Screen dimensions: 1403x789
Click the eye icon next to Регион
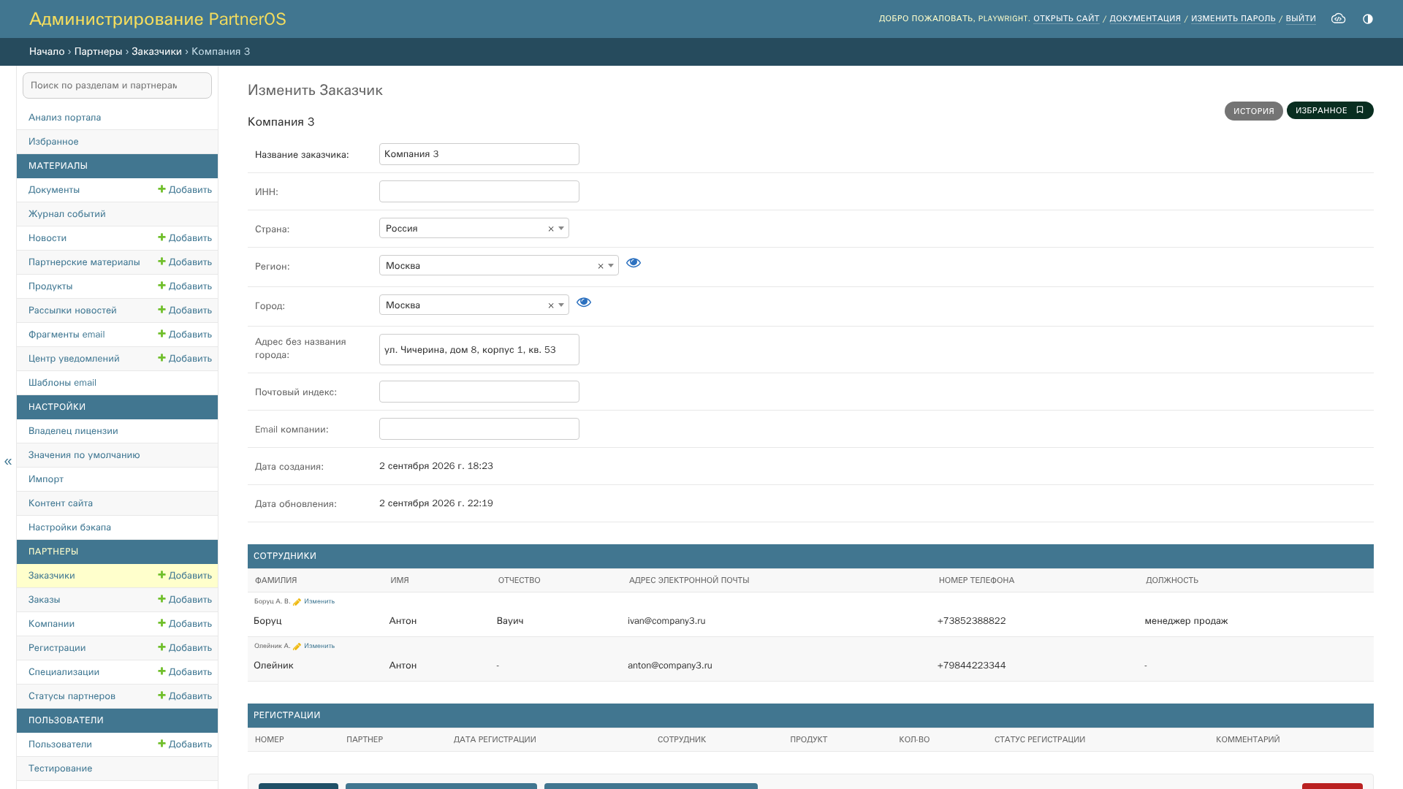(x=634, y=263)
